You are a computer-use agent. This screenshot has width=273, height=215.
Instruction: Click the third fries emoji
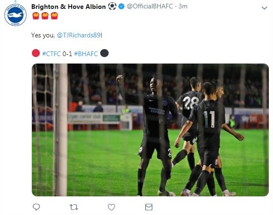tap(54, 16)
